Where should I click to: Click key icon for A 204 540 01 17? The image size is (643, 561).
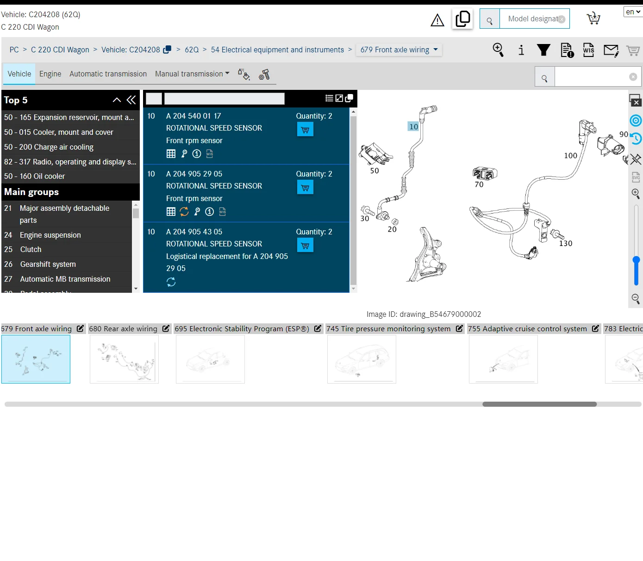184,154
